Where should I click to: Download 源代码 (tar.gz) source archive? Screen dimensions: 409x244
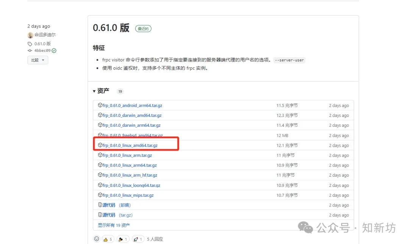[118, 215]
